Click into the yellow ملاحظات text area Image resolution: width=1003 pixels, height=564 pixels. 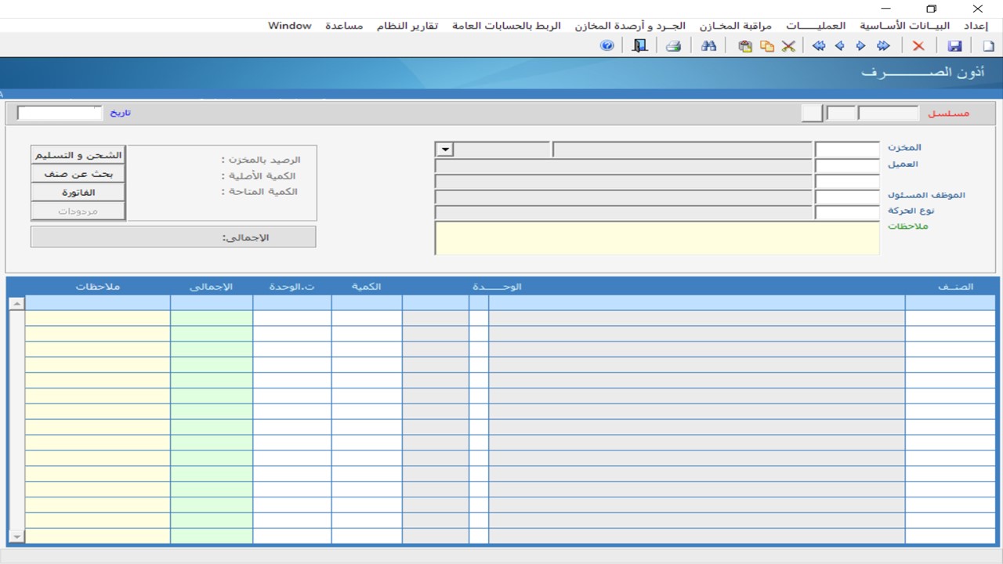[x=657, y=238]
